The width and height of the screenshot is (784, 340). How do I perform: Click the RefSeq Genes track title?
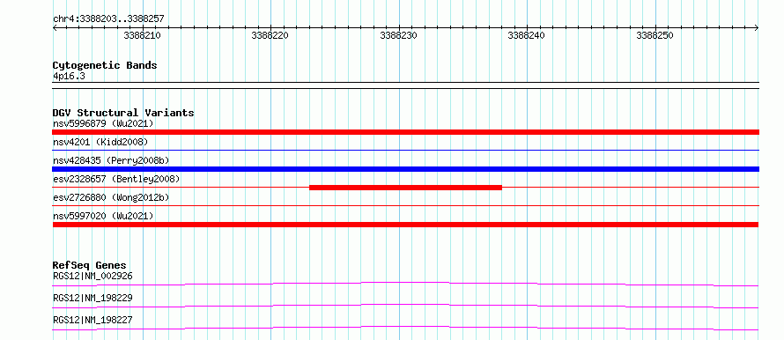tap(90, 265)
